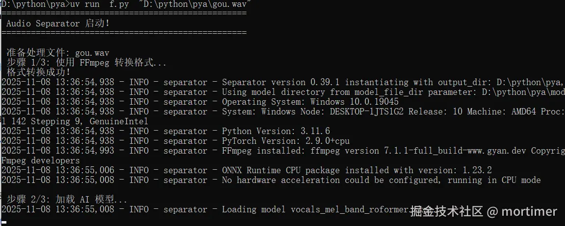Viewport: 565px width, 226px height.
Task: Click the "Operating System: Windows 10.0.19045" text
Action: point(310,102)
